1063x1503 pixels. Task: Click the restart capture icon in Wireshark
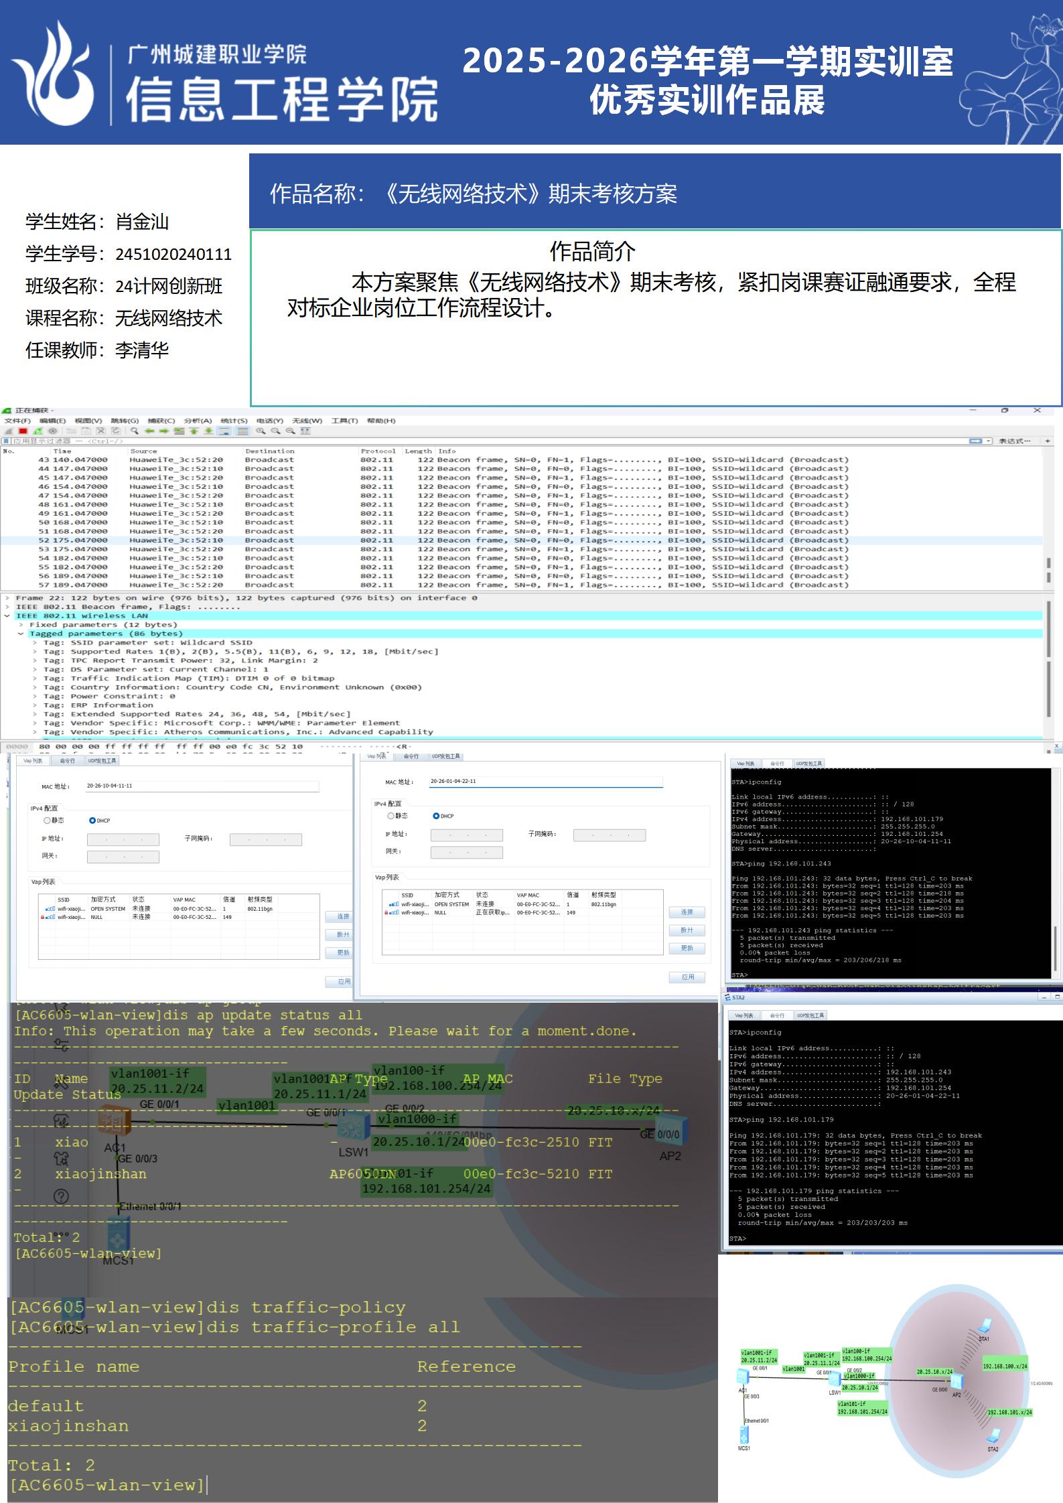tap(38, 431)
